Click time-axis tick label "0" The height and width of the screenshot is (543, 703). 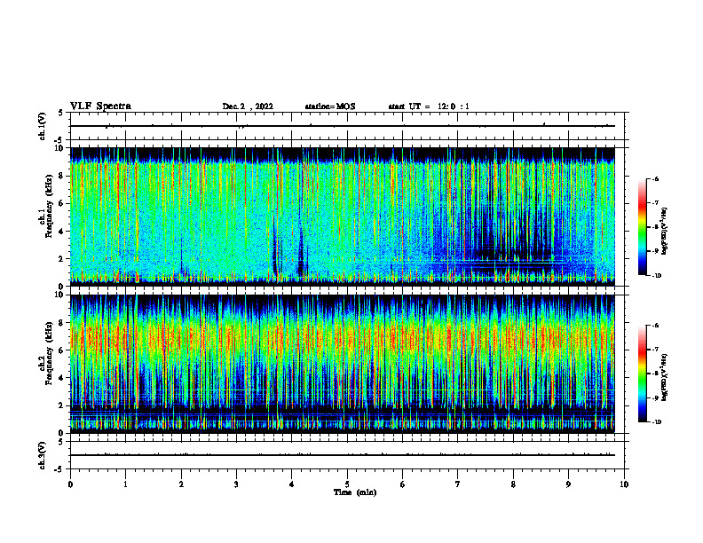(x=70, y=484)
